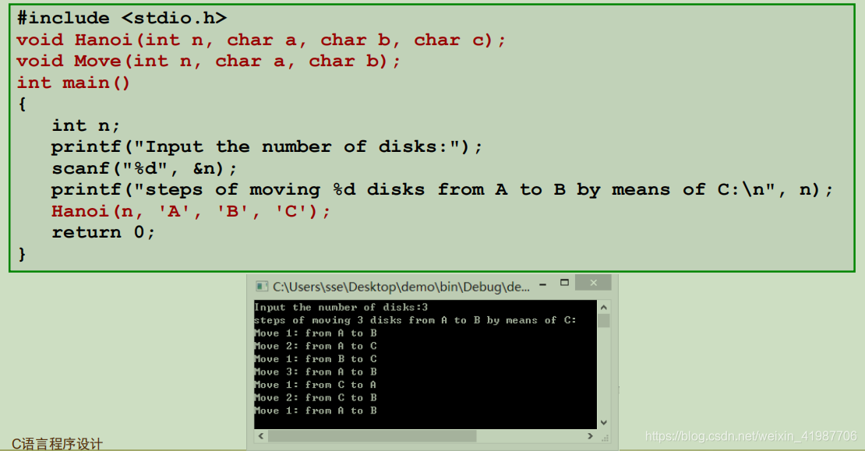Click the '#include <stdio.h>' code line

click(122, 18)
